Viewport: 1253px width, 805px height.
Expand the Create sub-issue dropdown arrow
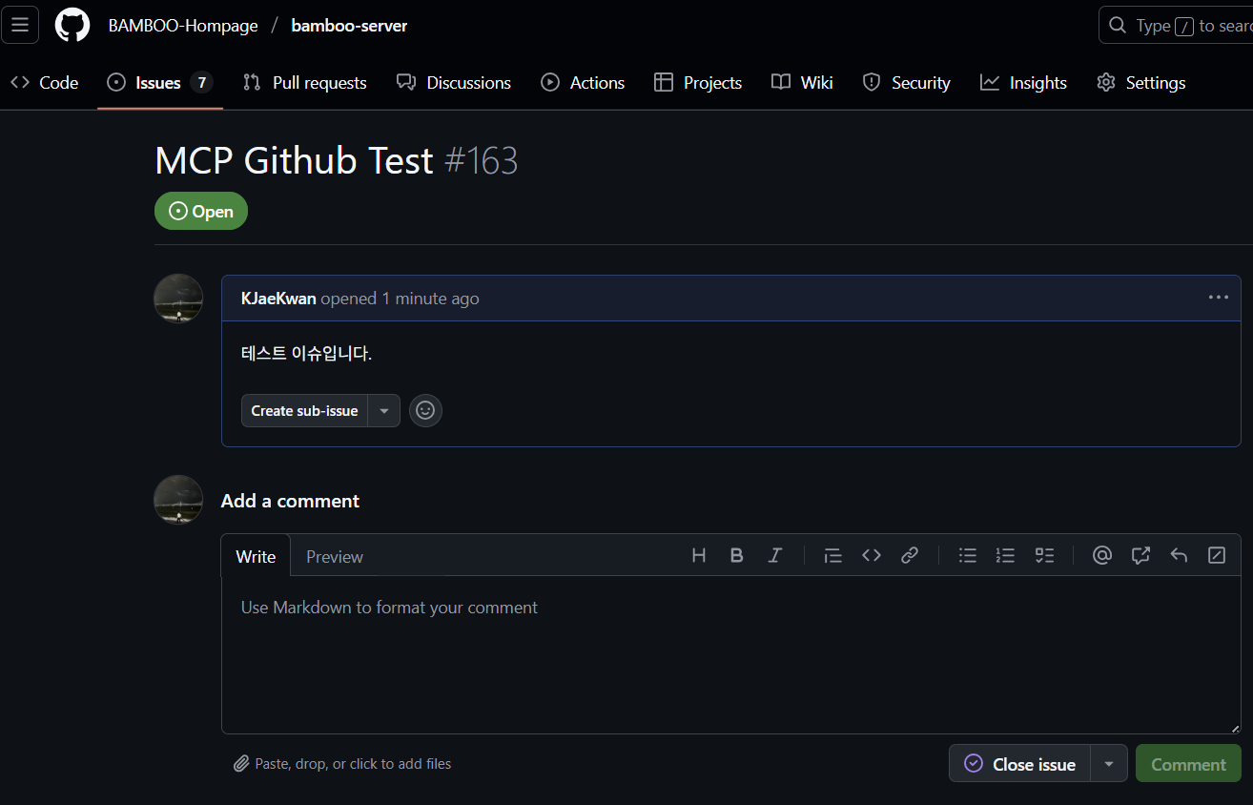pos(384,411)
